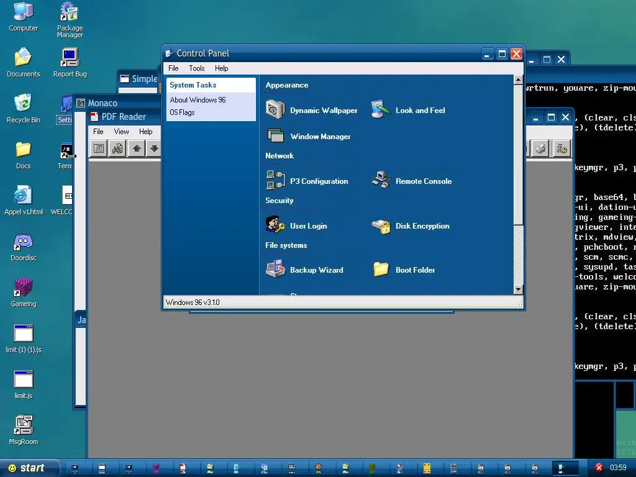Select the Doordisc desktop icon

(x=23, y=247)
